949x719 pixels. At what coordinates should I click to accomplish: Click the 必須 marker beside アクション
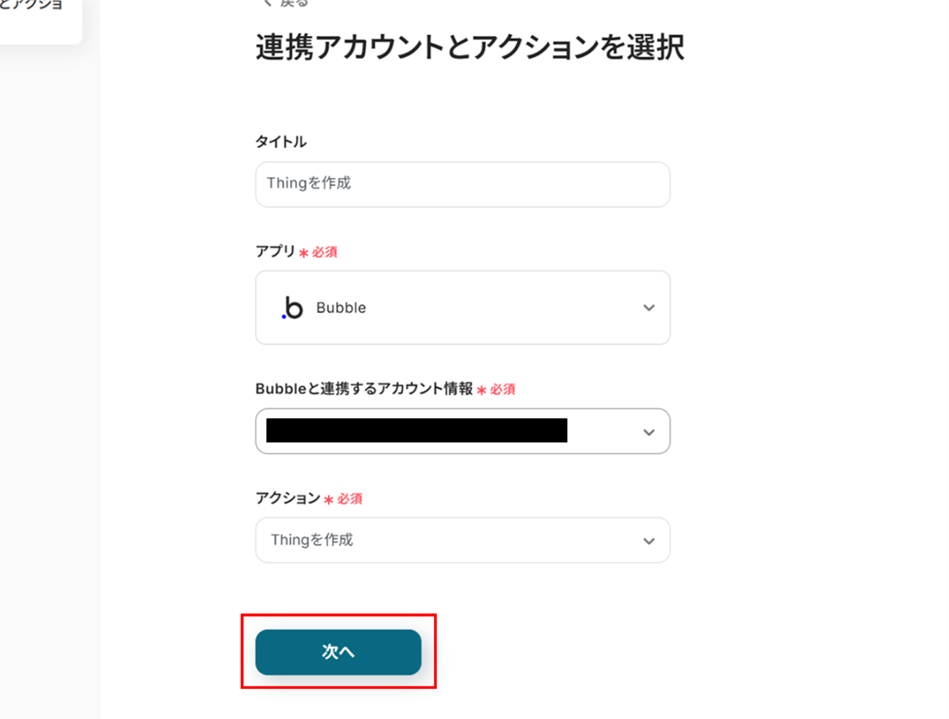pyautogui.click(x=349, y=499)
